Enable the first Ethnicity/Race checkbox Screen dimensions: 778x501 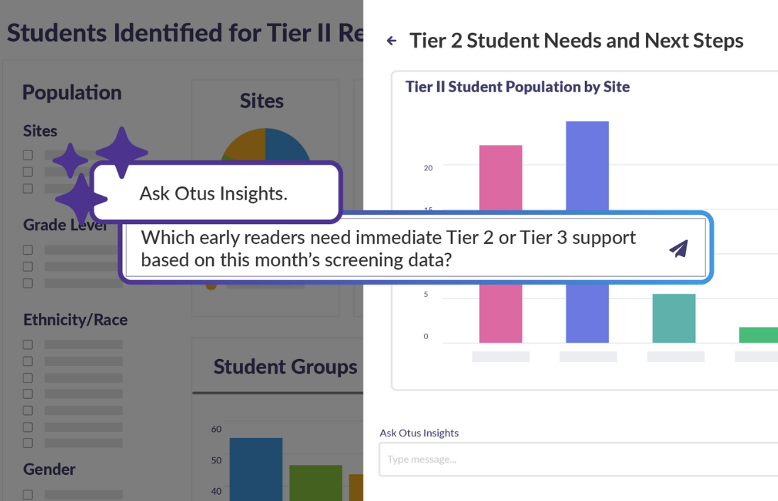[28, 345]
